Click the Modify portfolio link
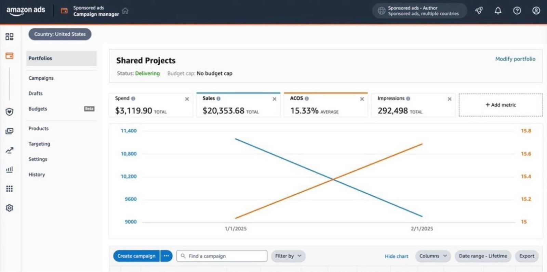547x272 pixels. 515,59
